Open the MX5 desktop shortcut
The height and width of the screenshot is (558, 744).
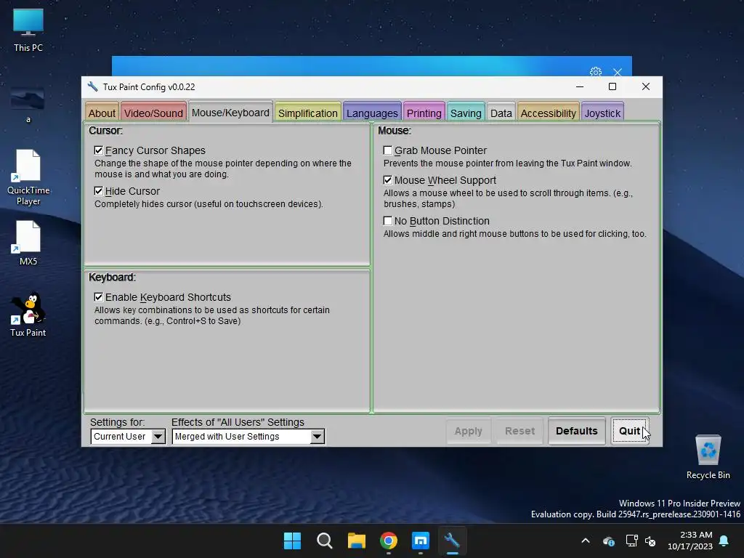coord(28,243)
